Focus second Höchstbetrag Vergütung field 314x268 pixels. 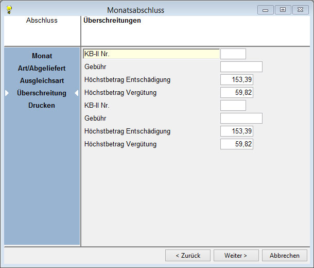point(236,144)
